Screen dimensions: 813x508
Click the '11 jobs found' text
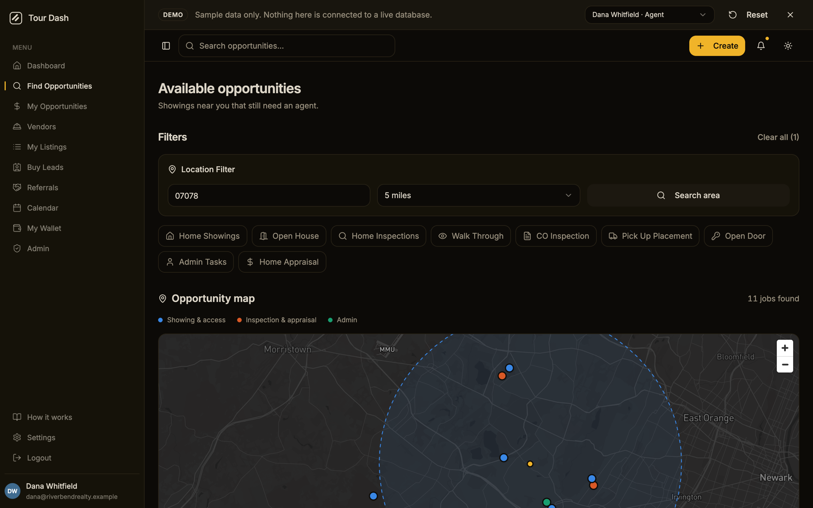point(773,298)
